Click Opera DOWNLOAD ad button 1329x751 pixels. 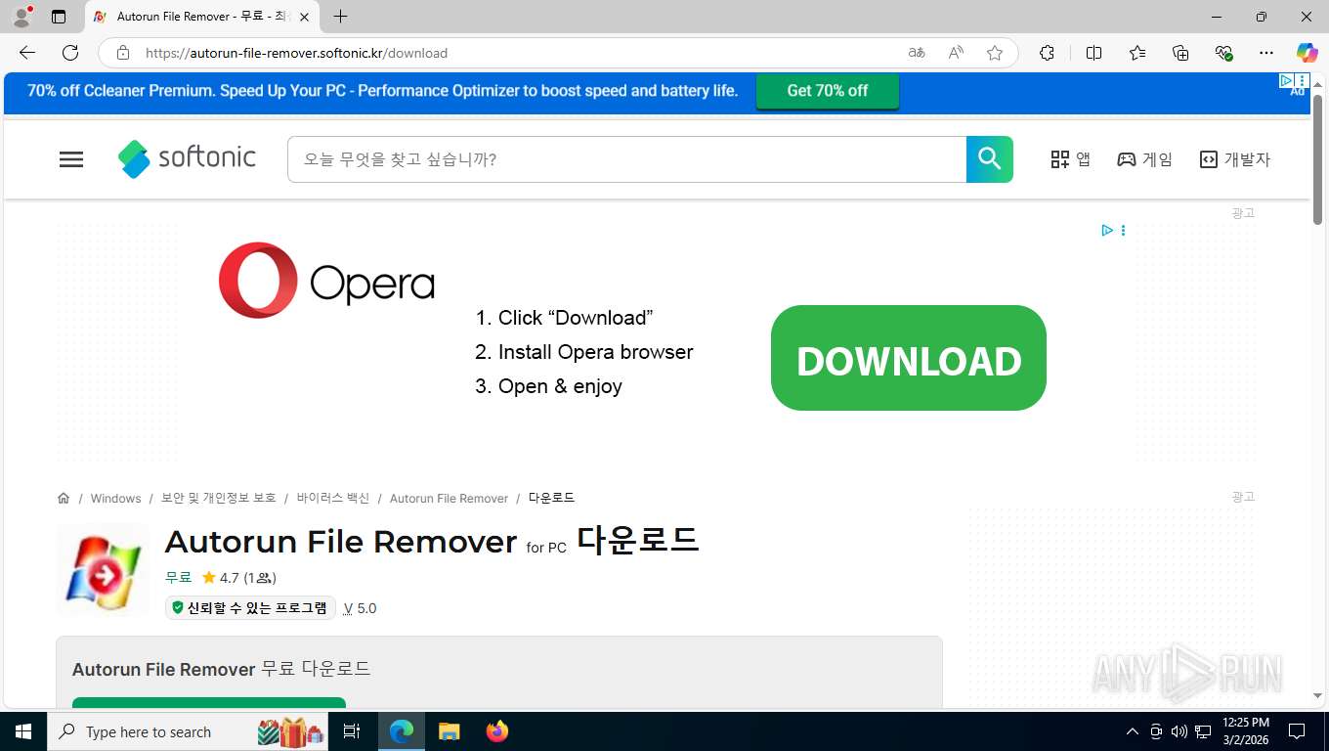click(x=909, y=358)
